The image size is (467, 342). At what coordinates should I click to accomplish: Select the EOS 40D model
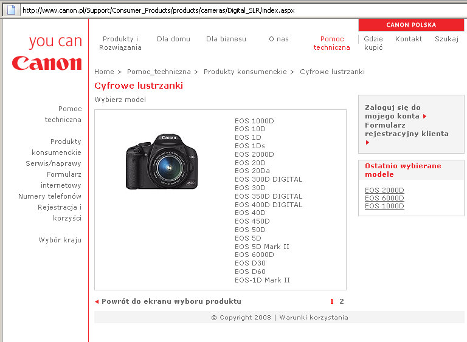pos(250,213)
